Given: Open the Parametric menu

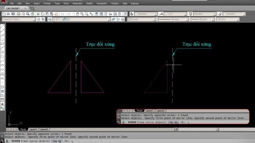Looking at the screenshot, I should 102,3.
